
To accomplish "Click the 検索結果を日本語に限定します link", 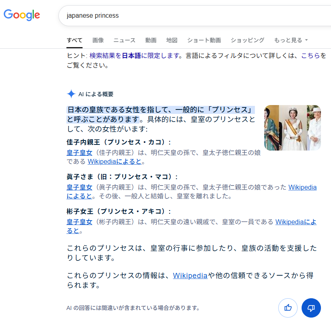I will tap(134, 56).
